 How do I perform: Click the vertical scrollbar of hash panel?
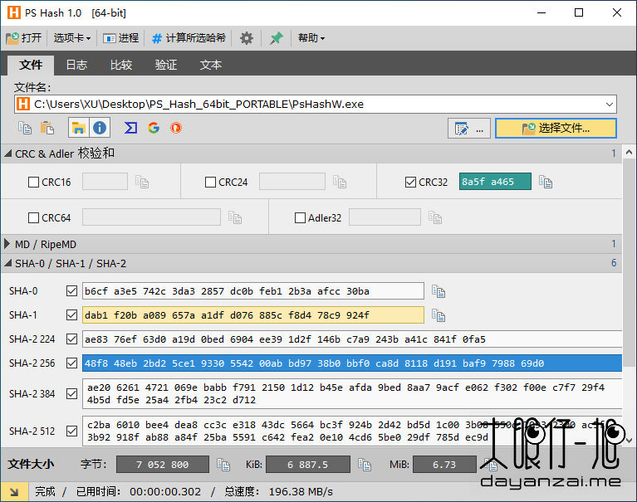[x=629, y=264]
